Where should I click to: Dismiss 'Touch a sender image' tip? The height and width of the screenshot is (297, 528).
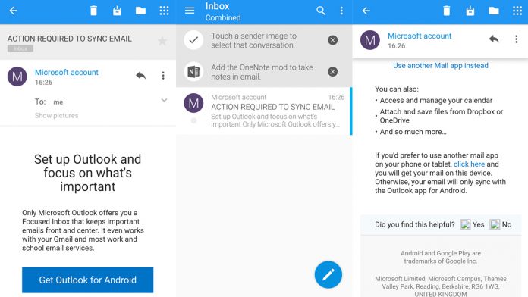(333, 40)
